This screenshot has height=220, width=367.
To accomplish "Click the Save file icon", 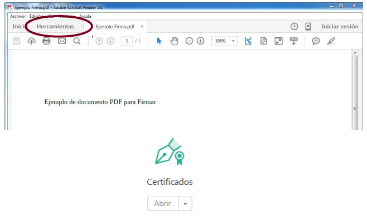I will (x=16, y=41).
